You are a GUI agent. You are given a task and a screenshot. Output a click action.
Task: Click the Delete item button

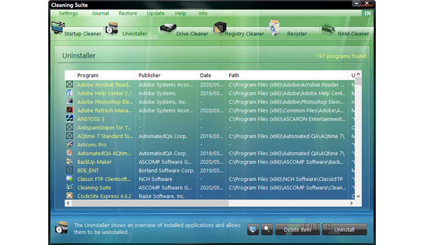[x=297, y=230]
